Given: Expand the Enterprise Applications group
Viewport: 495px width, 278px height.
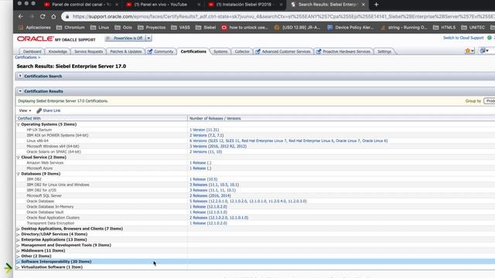Looking at the screenshot, I should tap(19, 240).
